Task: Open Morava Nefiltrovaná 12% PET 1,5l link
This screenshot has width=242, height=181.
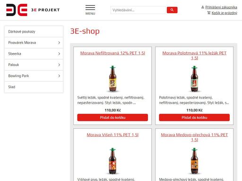Action: [112, 53]
